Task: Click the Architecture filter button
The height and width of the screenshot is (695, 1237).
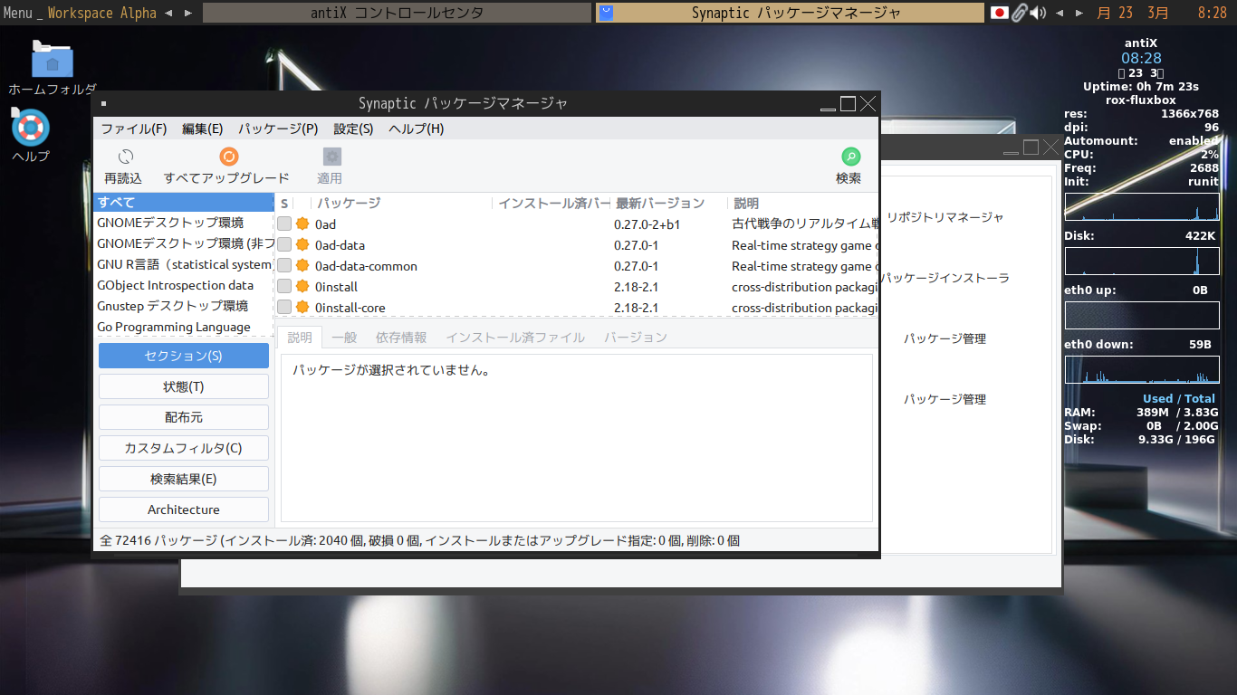Action: [183, 509]
